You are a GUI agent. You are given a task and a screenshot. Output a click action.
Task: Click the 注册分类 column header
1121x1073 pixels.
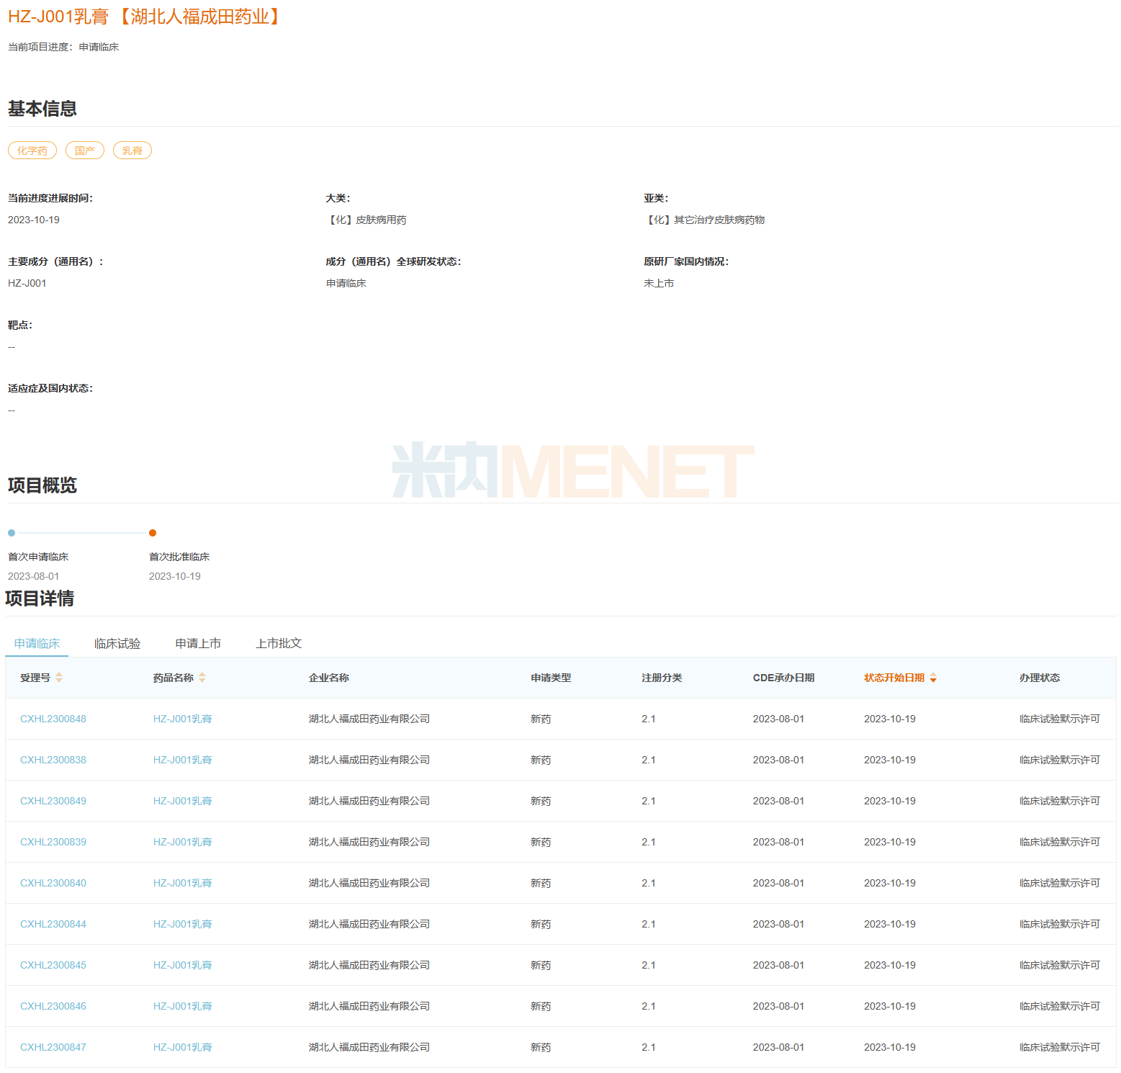(662, 678)
